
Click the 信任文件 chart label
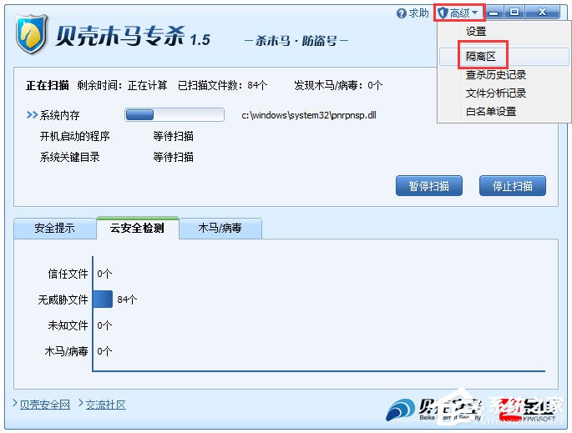(68, 274)
